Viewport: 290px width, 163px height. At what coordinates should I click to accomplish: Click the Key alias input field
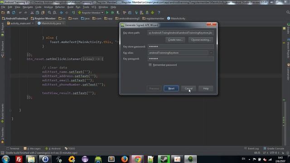coord(178,53)
